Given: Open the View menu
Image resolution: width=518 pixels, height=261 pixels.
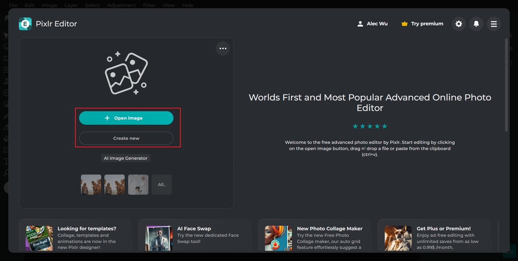Looking at the screenshot, I should point(169,5).
